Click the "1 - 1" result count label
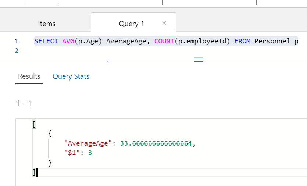 24,104
